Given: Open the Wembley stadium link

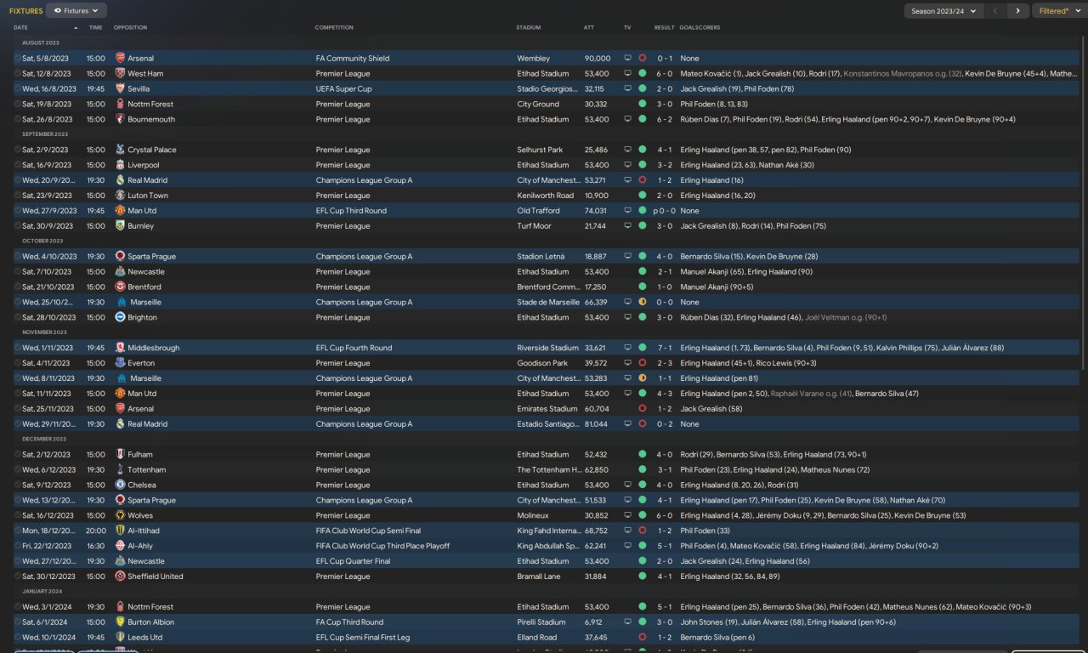Looking at the screenshot, I should [533, 59].
